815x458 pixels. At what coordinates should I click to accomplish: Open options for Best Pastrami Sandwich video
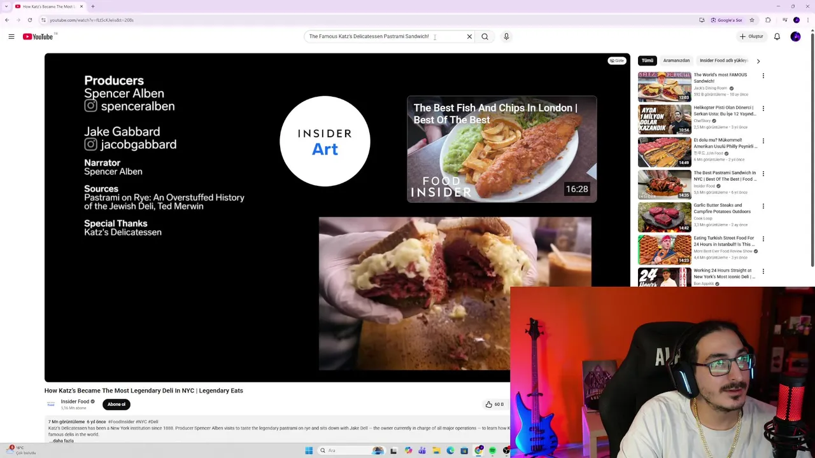(x=763, y=174)
